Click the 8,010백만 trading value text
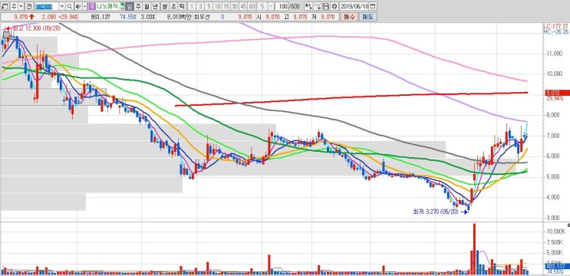Screen dimensions: 570x276 [180, 17]
